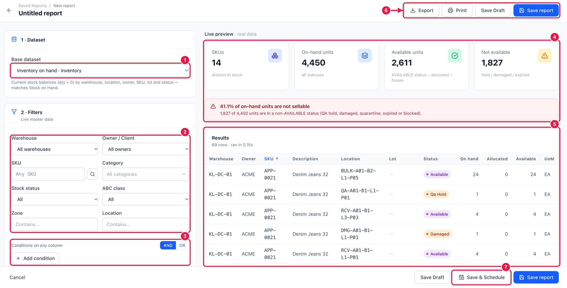
Task: Click location QA-A01-B1-L1-P01 cell
Action: tap(360, 194)
